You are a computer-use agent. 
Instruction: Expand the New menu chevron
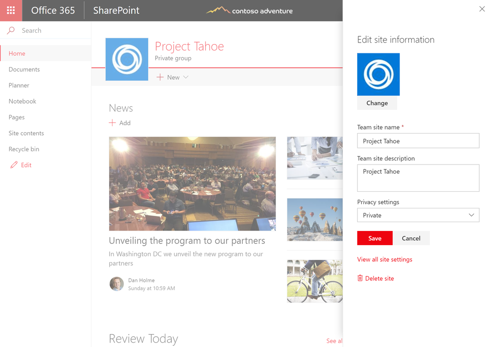coord(186,77)
